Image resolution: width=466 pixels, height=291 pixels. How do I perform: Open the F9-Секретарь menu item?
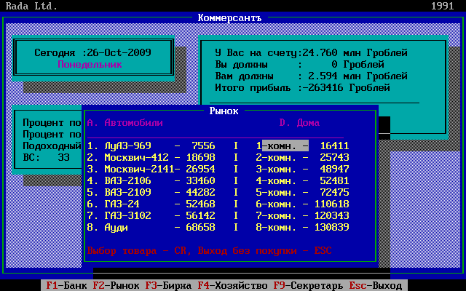[309, 286]
